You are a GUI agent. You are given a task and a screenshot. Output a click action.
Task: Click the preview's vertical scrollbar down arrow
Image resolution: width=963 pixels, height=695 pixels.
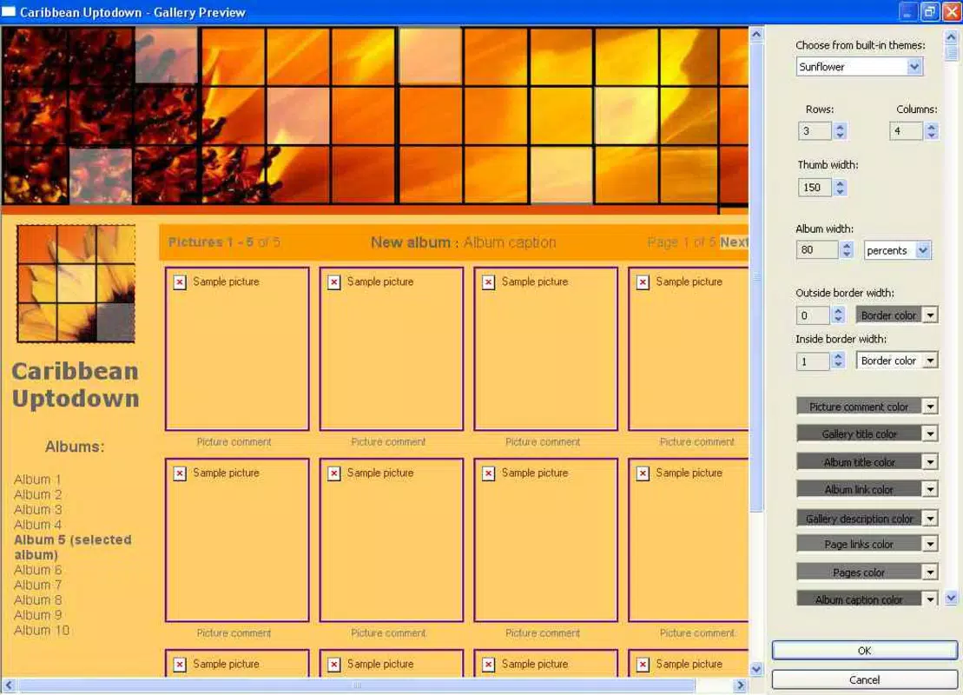pos(756,669)
